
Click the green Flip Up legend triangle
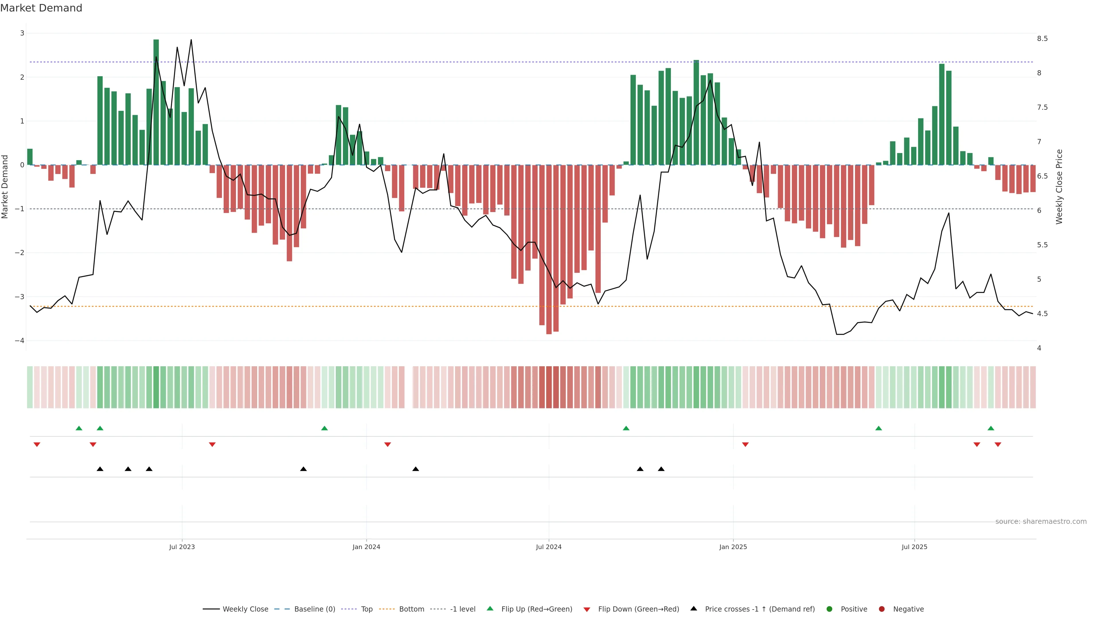pyautogui.click(x=490, y=608)
